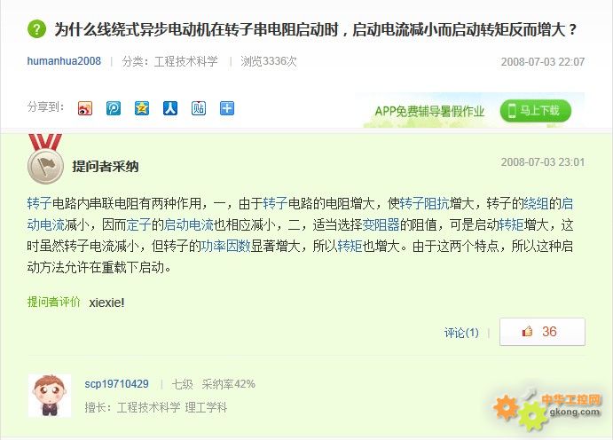Click the green question mark icon
This screenshot has width=613, height=440.
[x=36, y=29]
